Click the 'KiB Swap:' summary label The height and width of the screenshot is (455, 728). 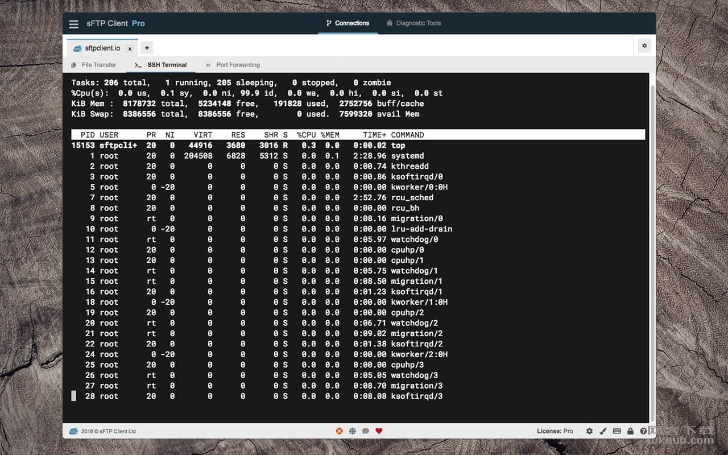tap(92, 114)
